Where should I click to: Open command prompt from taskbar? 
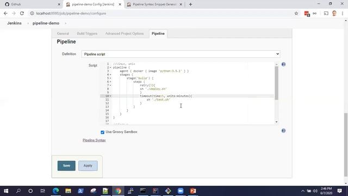click(143, 191)
